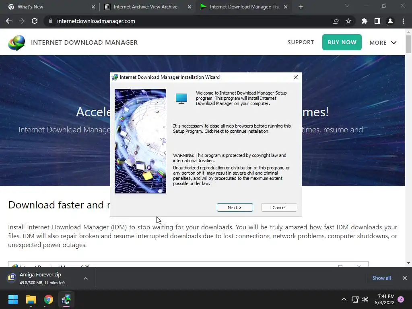Show hidden system tray icons
Image resolution: width=412 pixels, height=309 pixels.
(x=344, y=299)
